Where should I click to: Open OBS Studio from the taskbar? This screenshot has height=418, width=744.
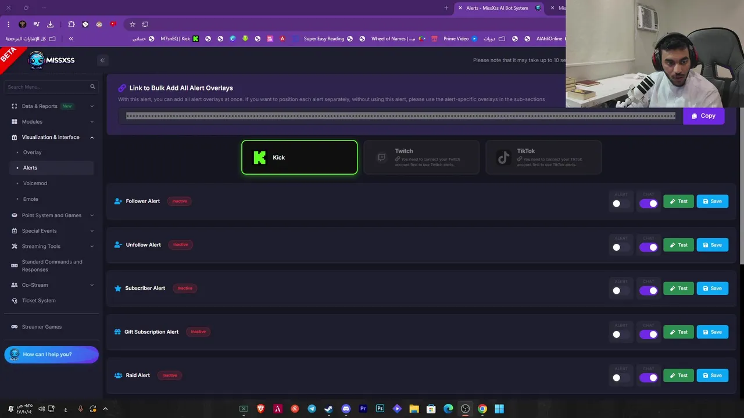tap(465, 409)
